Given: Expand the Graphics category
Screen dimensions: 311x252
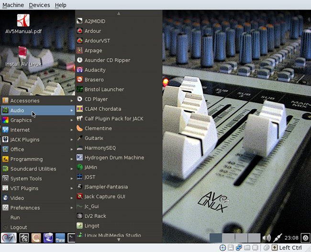Looking at the screenshot, I should (38, 120).
